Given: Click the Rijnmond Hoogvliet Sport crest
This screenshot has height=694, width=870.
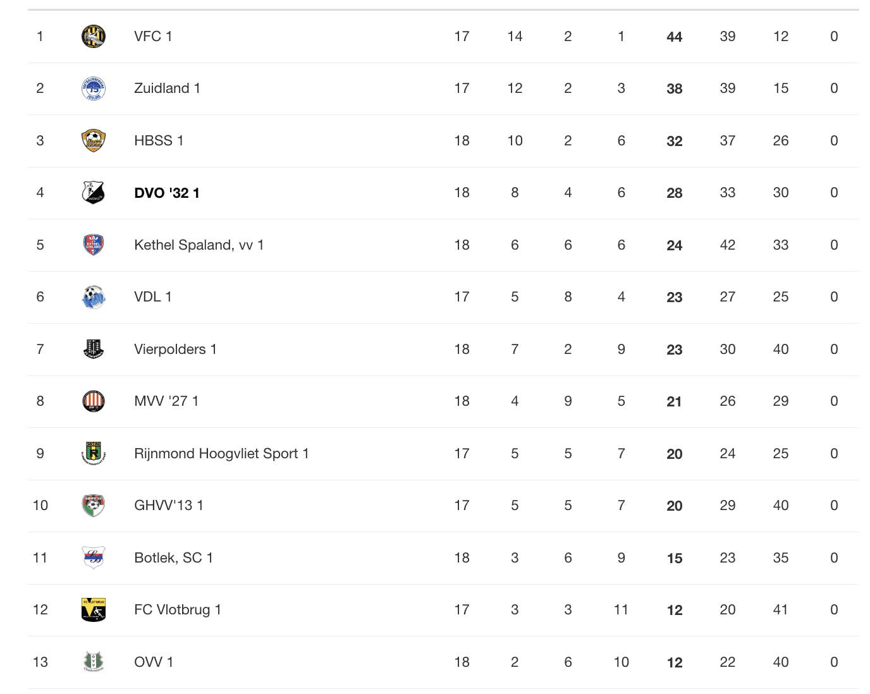Looking at the screenshot, I should pyautogui.click(x=94, y=453).
